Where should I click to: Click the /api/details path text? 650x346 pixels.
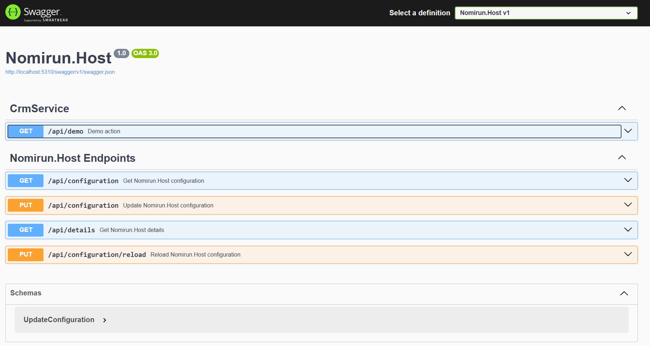tap(72, 230)
